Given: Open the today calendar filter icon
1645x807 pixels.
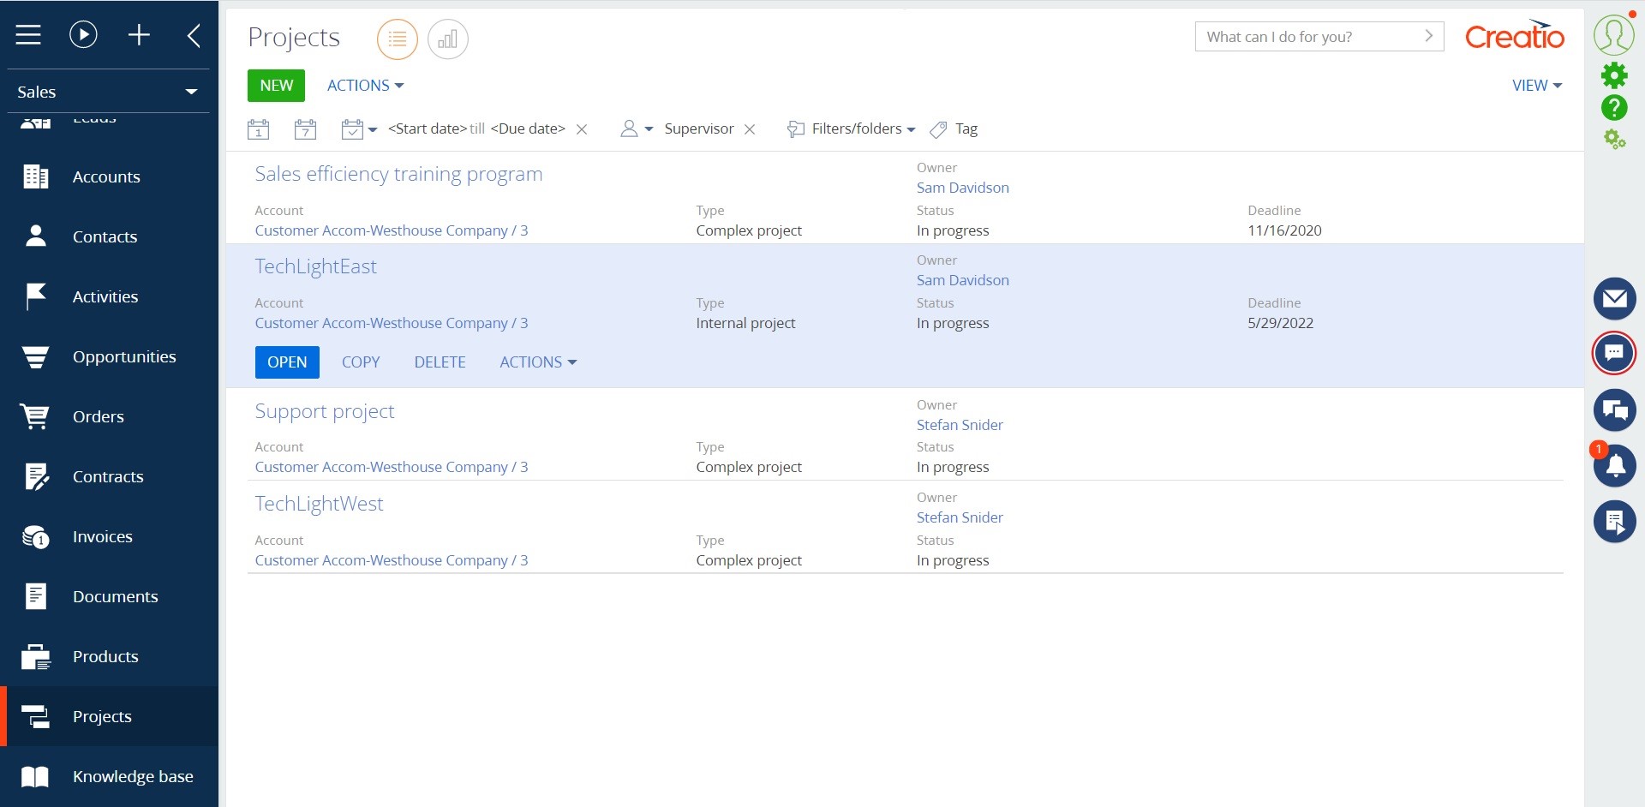Looking at the screenshot, I should (258, 129).
